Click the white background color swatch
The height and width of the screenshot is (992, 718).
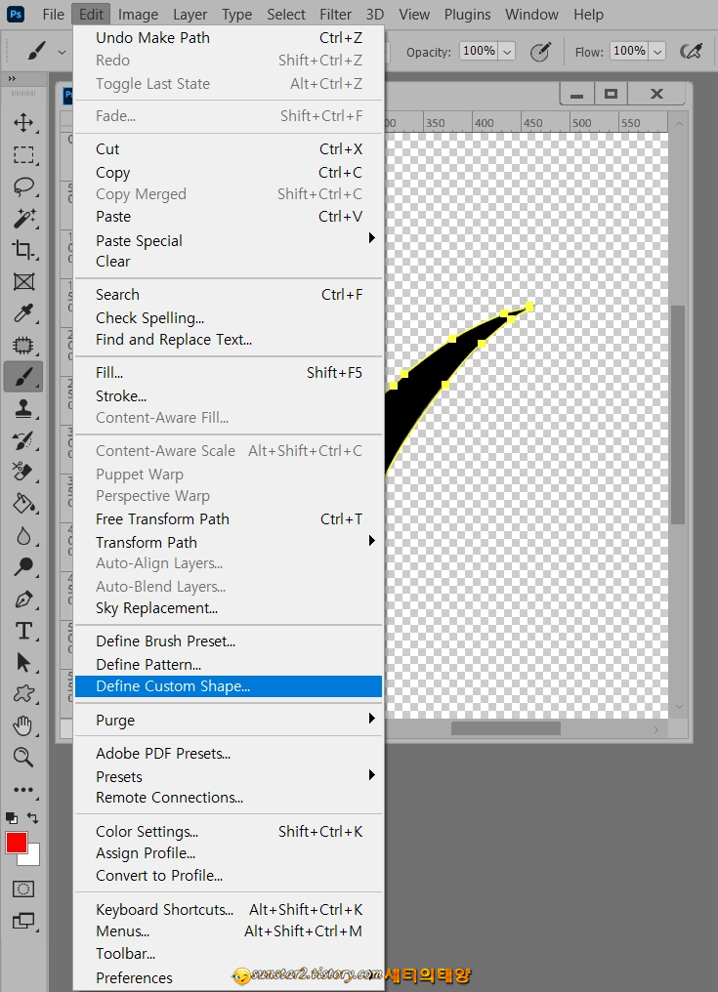[x=32, y=857]
